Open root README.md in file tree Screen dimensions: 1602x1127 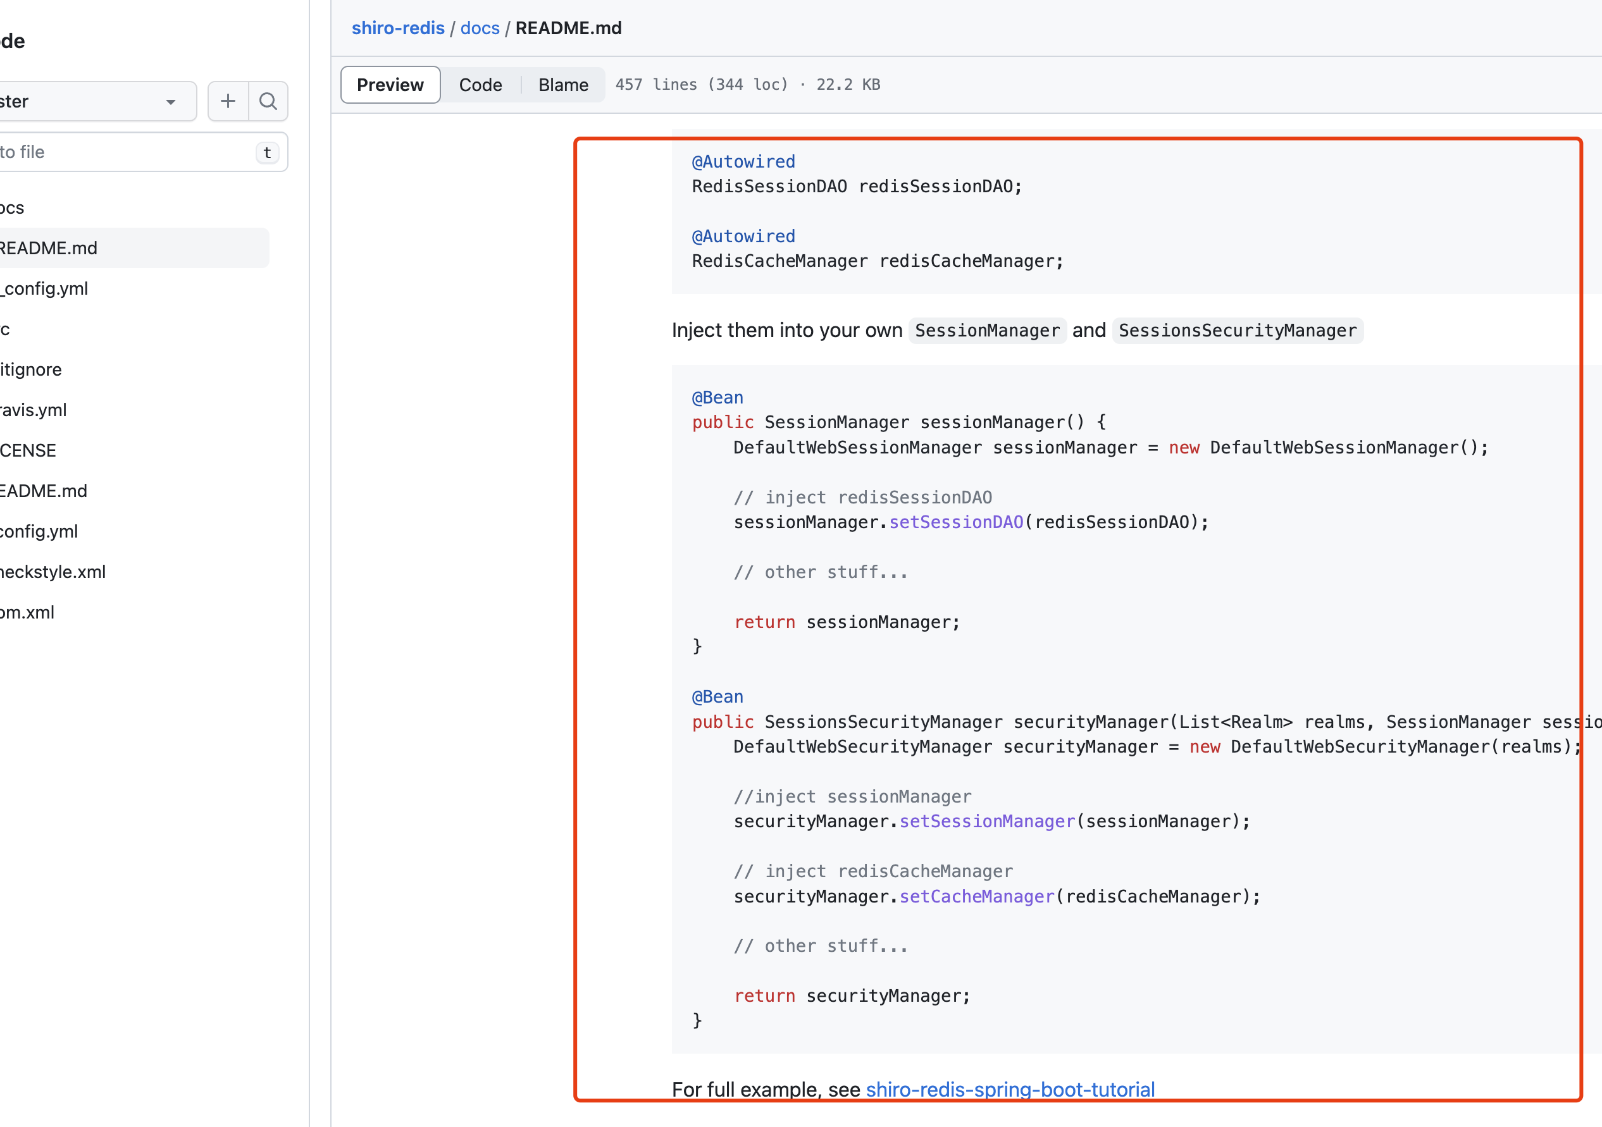[43, 491]
